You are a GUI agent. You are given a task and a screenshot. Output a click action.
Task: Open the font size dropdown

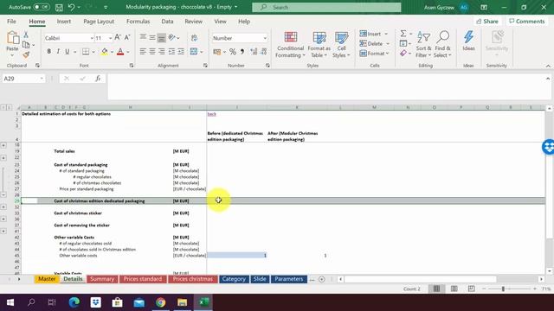click(x=110, y=38)
